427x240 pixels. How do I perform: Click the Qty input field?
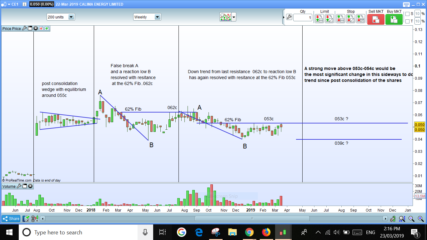click(303, 18)
